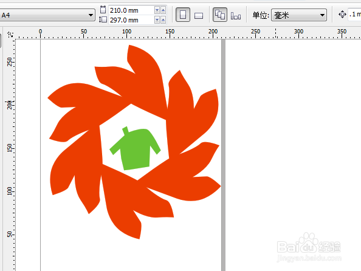
Task: Edit the nudge distance field
Action: point(354,15)
